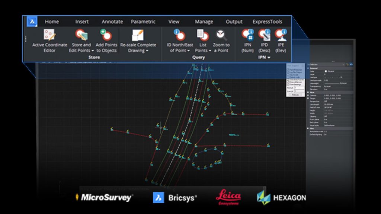
Task: Switch to the Annotate ribbon tab
Action: tap(112, 22)
